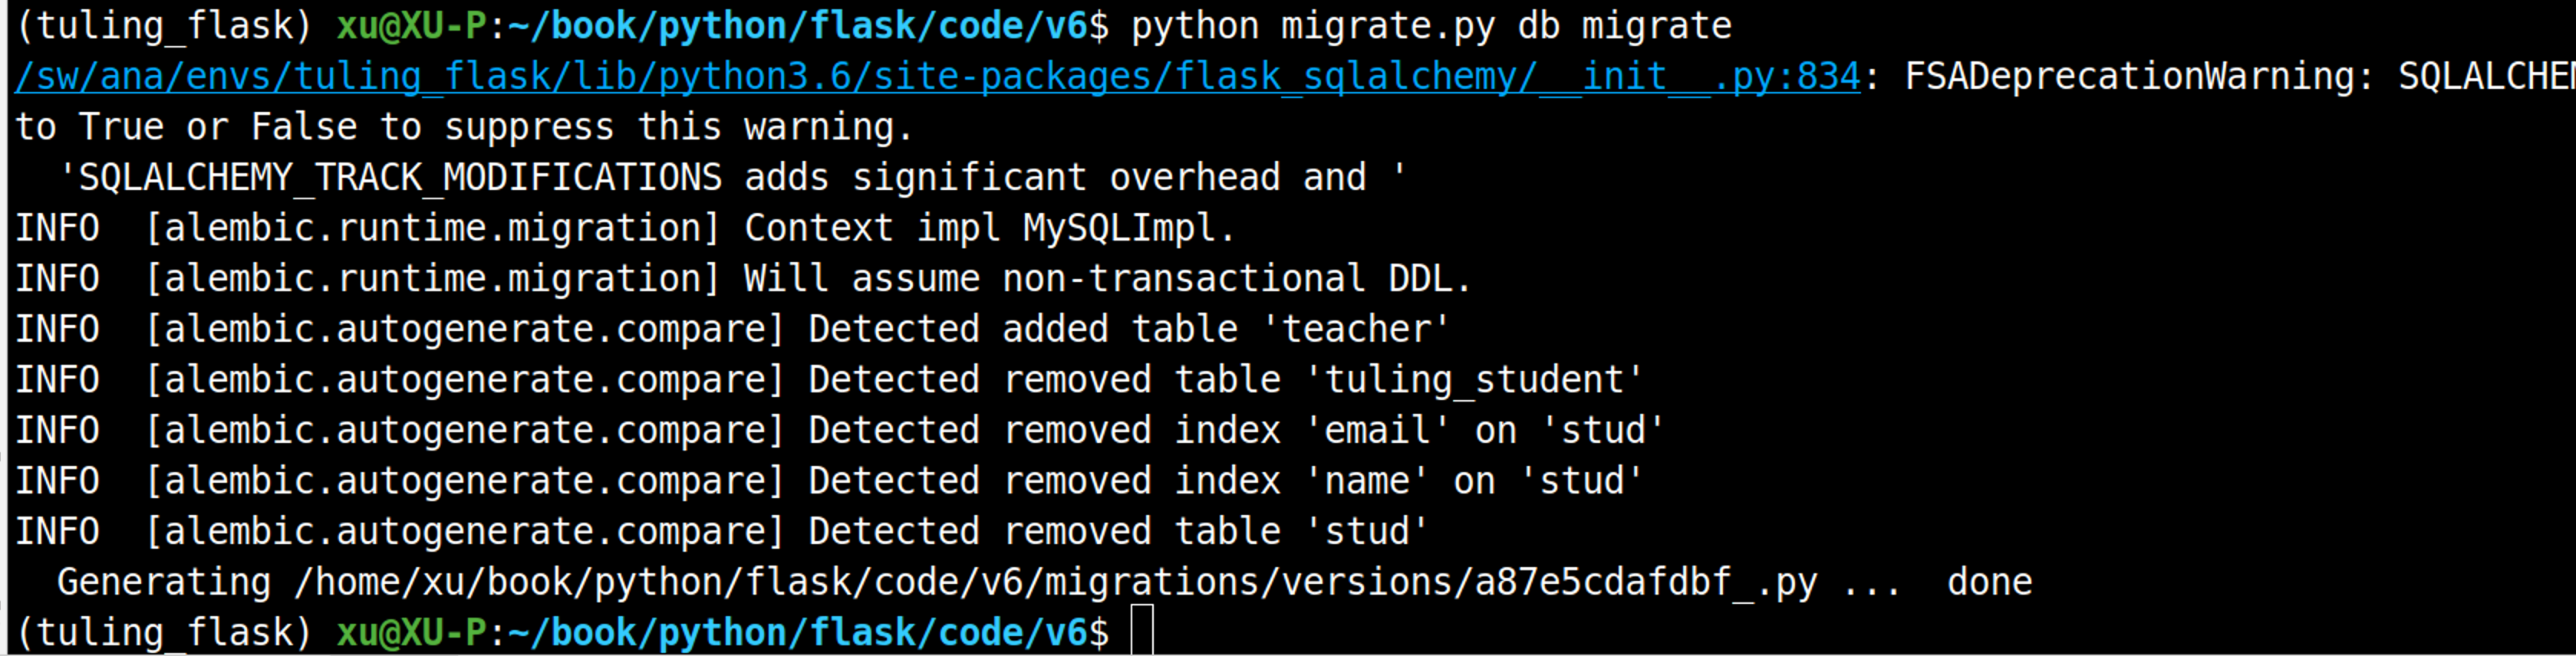Open the flask_sqlalchemy __init__.py:834 file link
2576x656 pixels.
[938, 77]
